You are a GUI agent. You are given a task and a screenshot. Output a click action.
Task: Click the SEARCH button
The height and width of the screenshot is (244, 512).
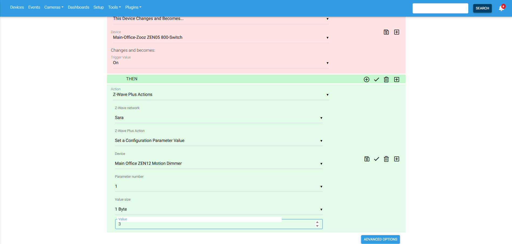[482, 8]
